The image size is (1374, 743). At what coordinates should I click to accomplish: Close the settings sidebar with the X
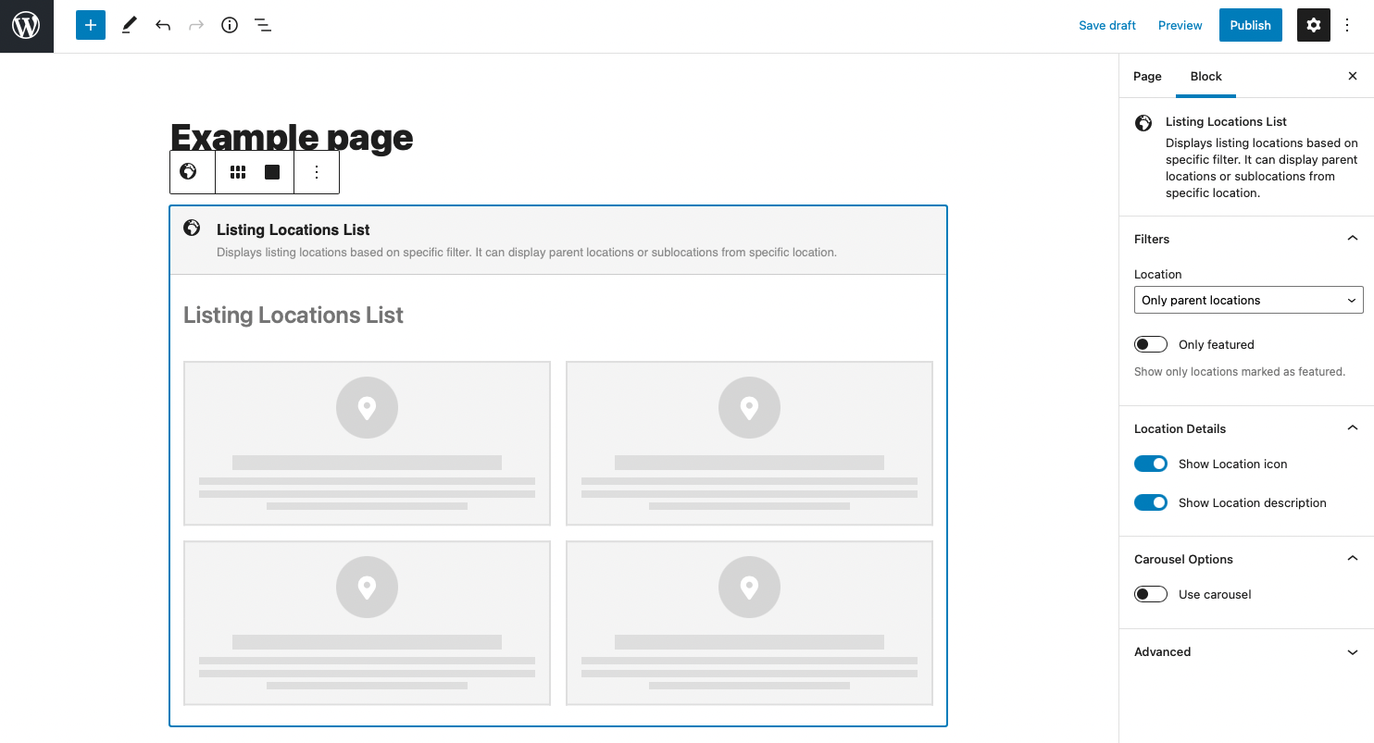[x=1353, y=76]
